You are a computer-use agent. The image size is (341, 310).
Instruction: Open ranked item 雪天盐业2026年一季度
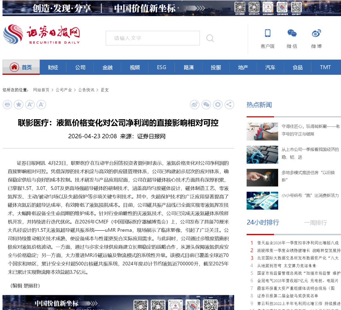pos(298,243)
